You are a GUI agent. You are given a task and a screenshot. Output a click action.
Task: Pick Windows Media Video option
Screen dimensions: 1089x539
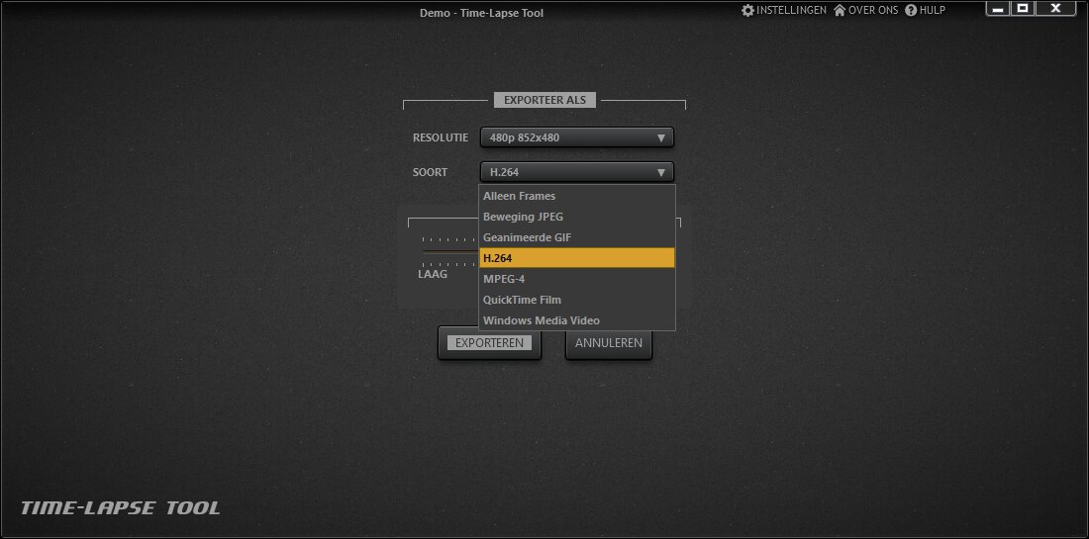[x=576, y=320]
